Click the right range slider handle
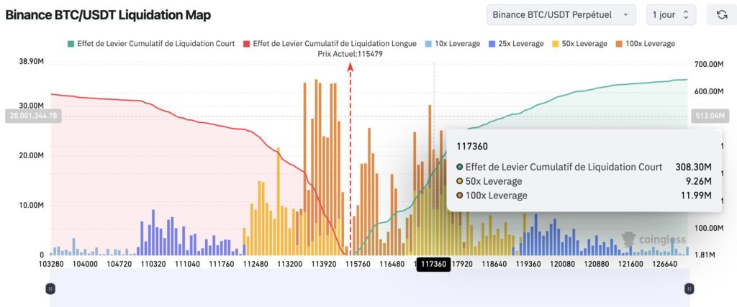The height and width of the screenshot is (307, 737). point(689,289)
